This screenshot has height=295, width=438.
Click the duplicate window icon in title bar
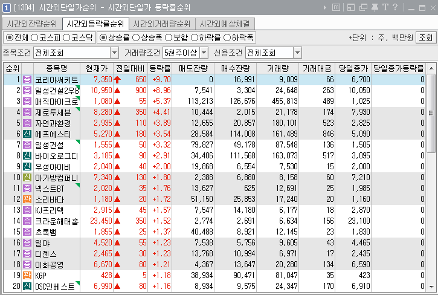pyautogui.click(x=363, y=7)
